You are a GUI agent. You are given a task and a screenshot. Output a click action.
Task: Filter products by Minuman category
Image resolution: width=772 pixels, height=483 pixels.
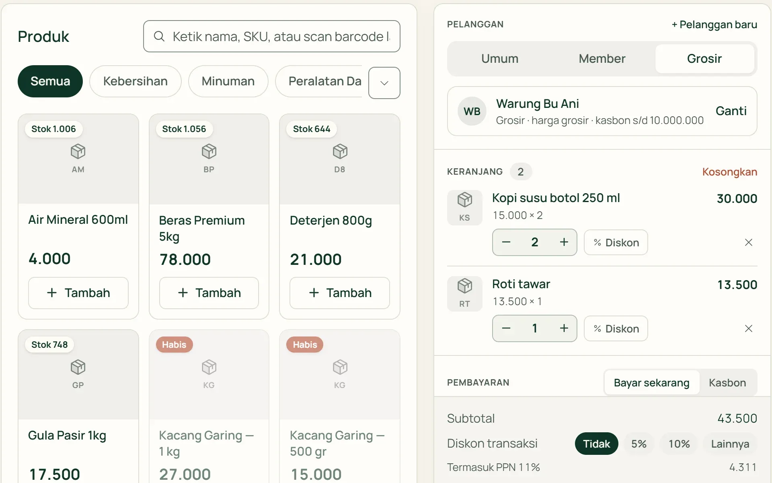pyautogui.click(x=228, y=81)
